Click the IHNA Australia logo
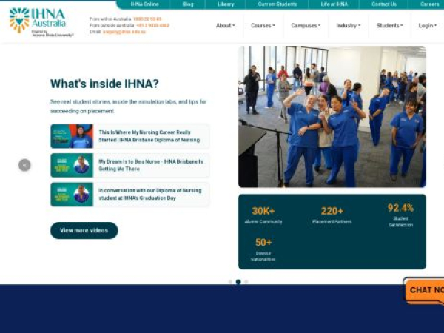The height and width of the screenshot is (333, 444). click(x=41, y=22)
